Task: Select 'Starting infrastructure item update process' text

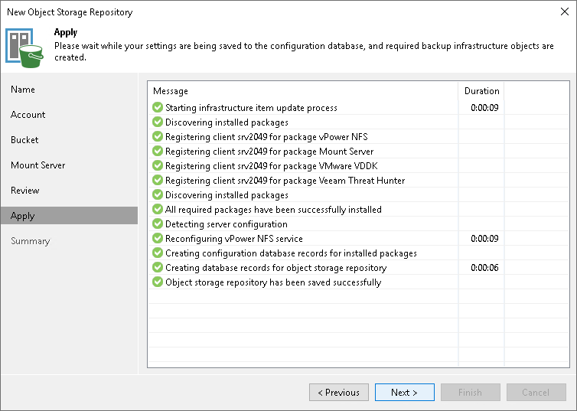Action: pyautogui.click(x=251, y=108)
